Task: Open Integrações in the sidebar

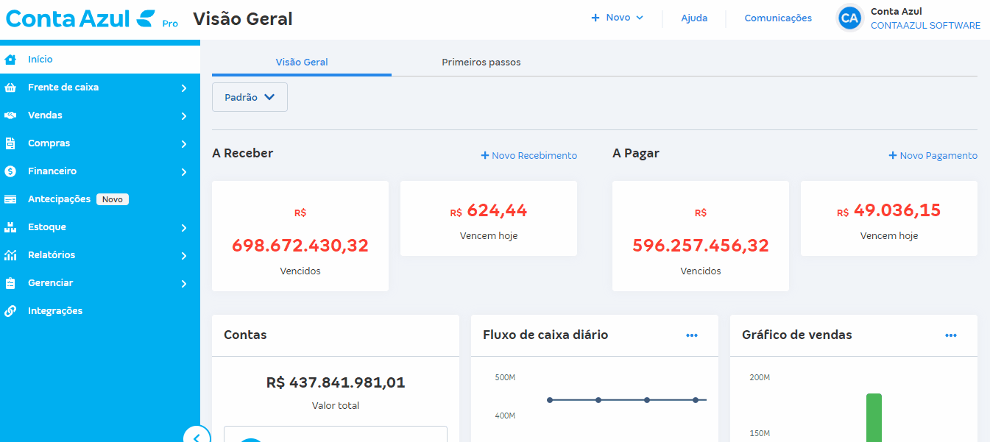Action: coord(100,311)
